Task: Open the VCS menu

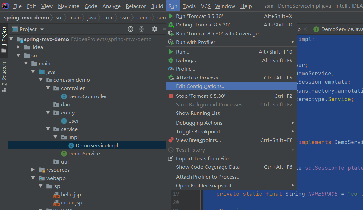Action: coord(206,6)
